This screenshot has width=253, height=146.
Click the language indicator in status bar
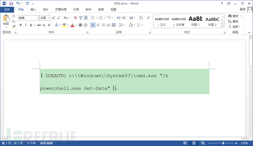(47, 143)
